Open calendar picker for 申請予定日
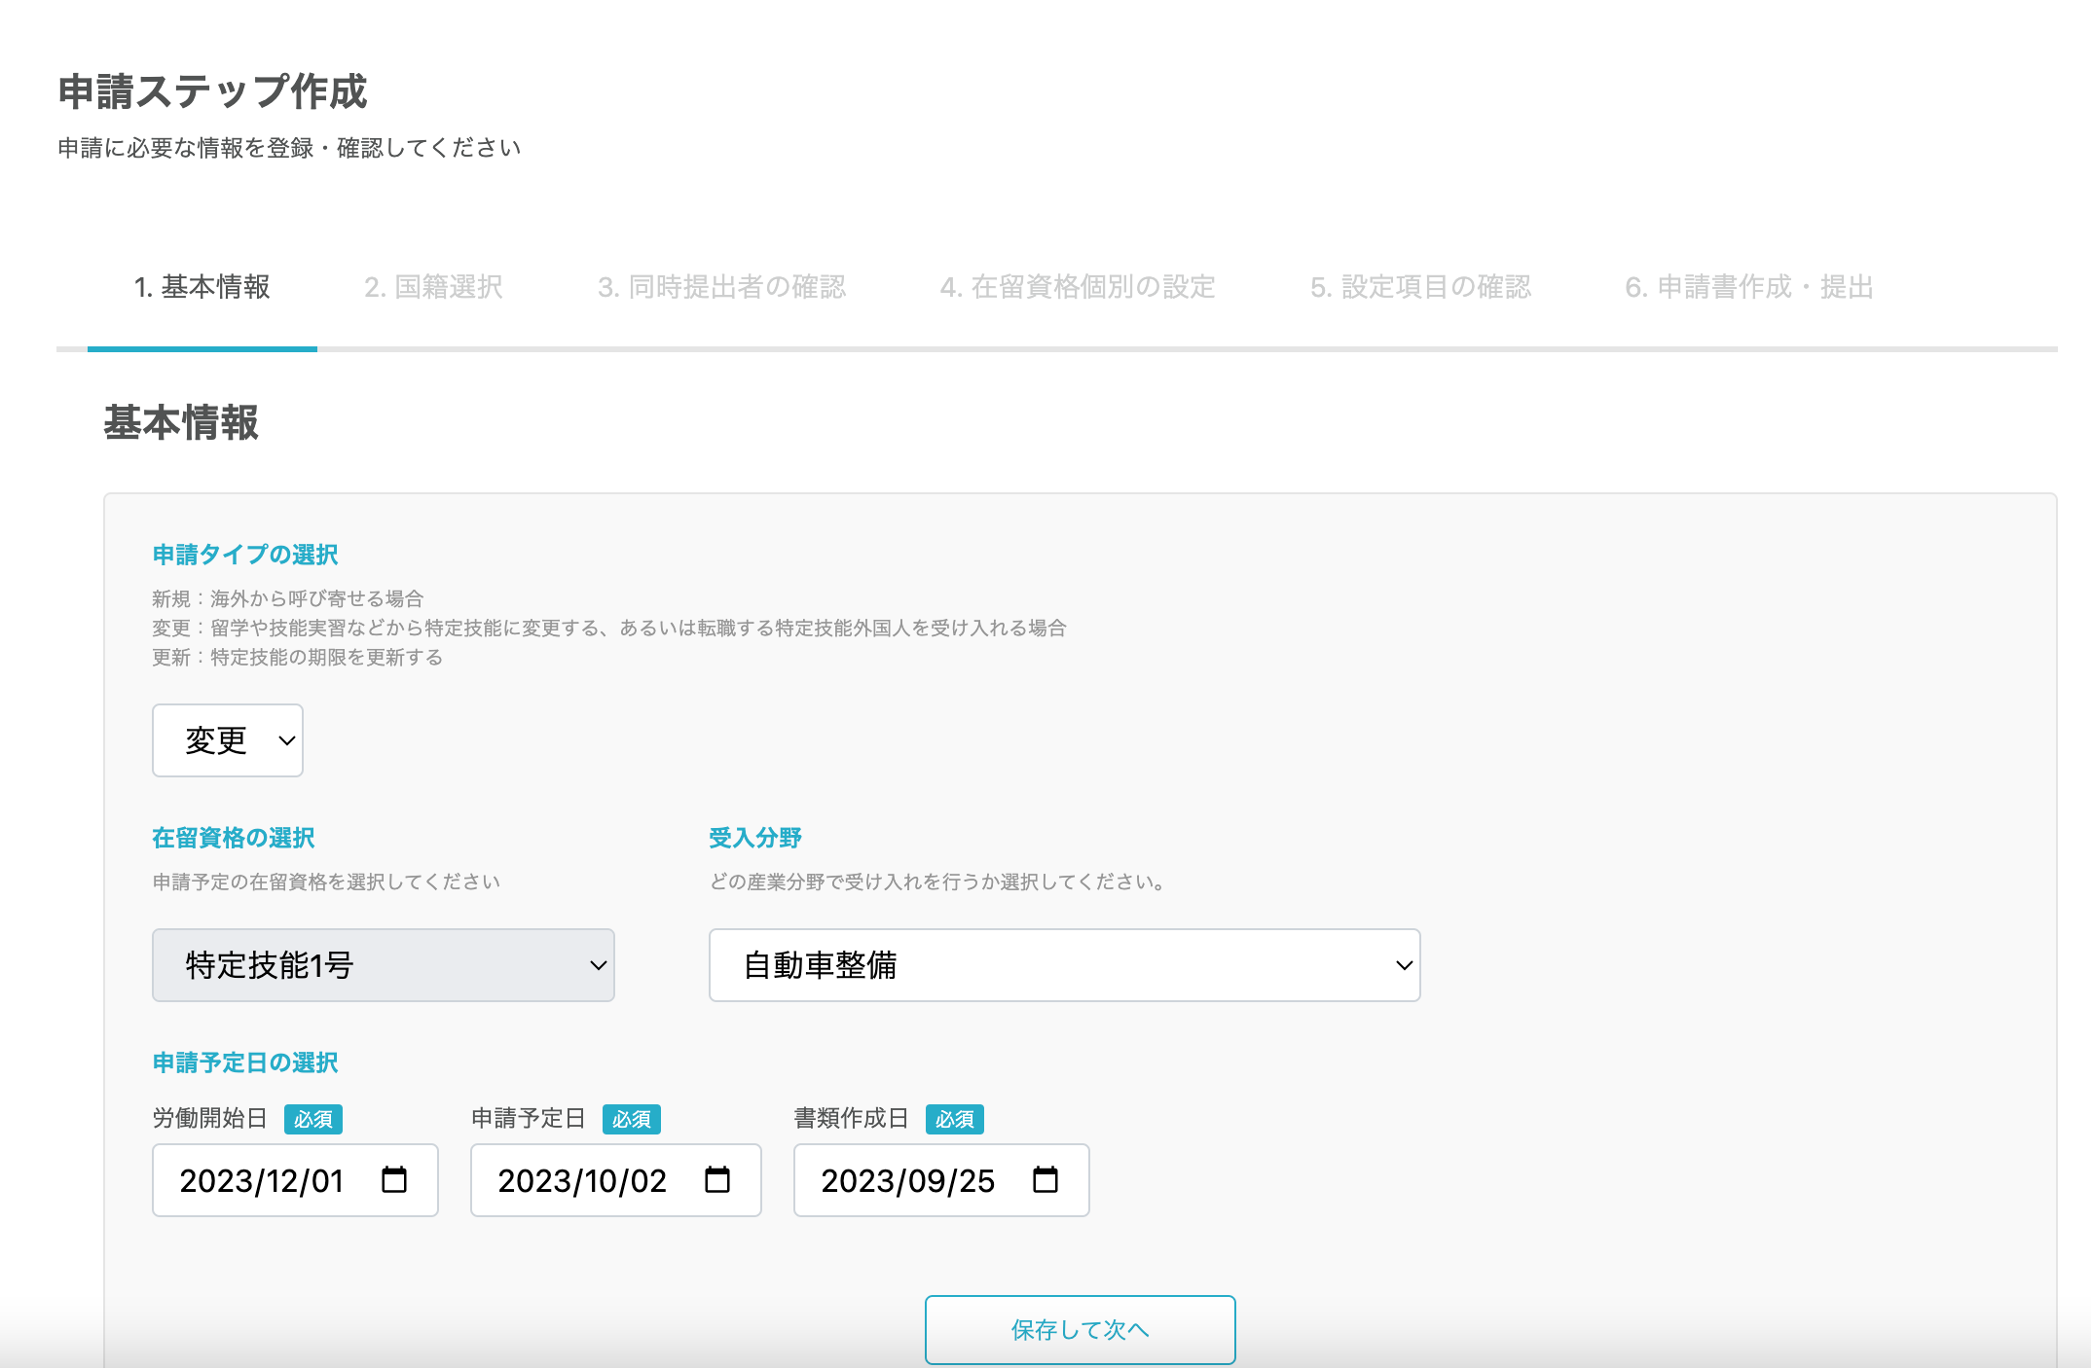The width and height of the screenshot is (2091, 1368). (x=717, y=1179)
